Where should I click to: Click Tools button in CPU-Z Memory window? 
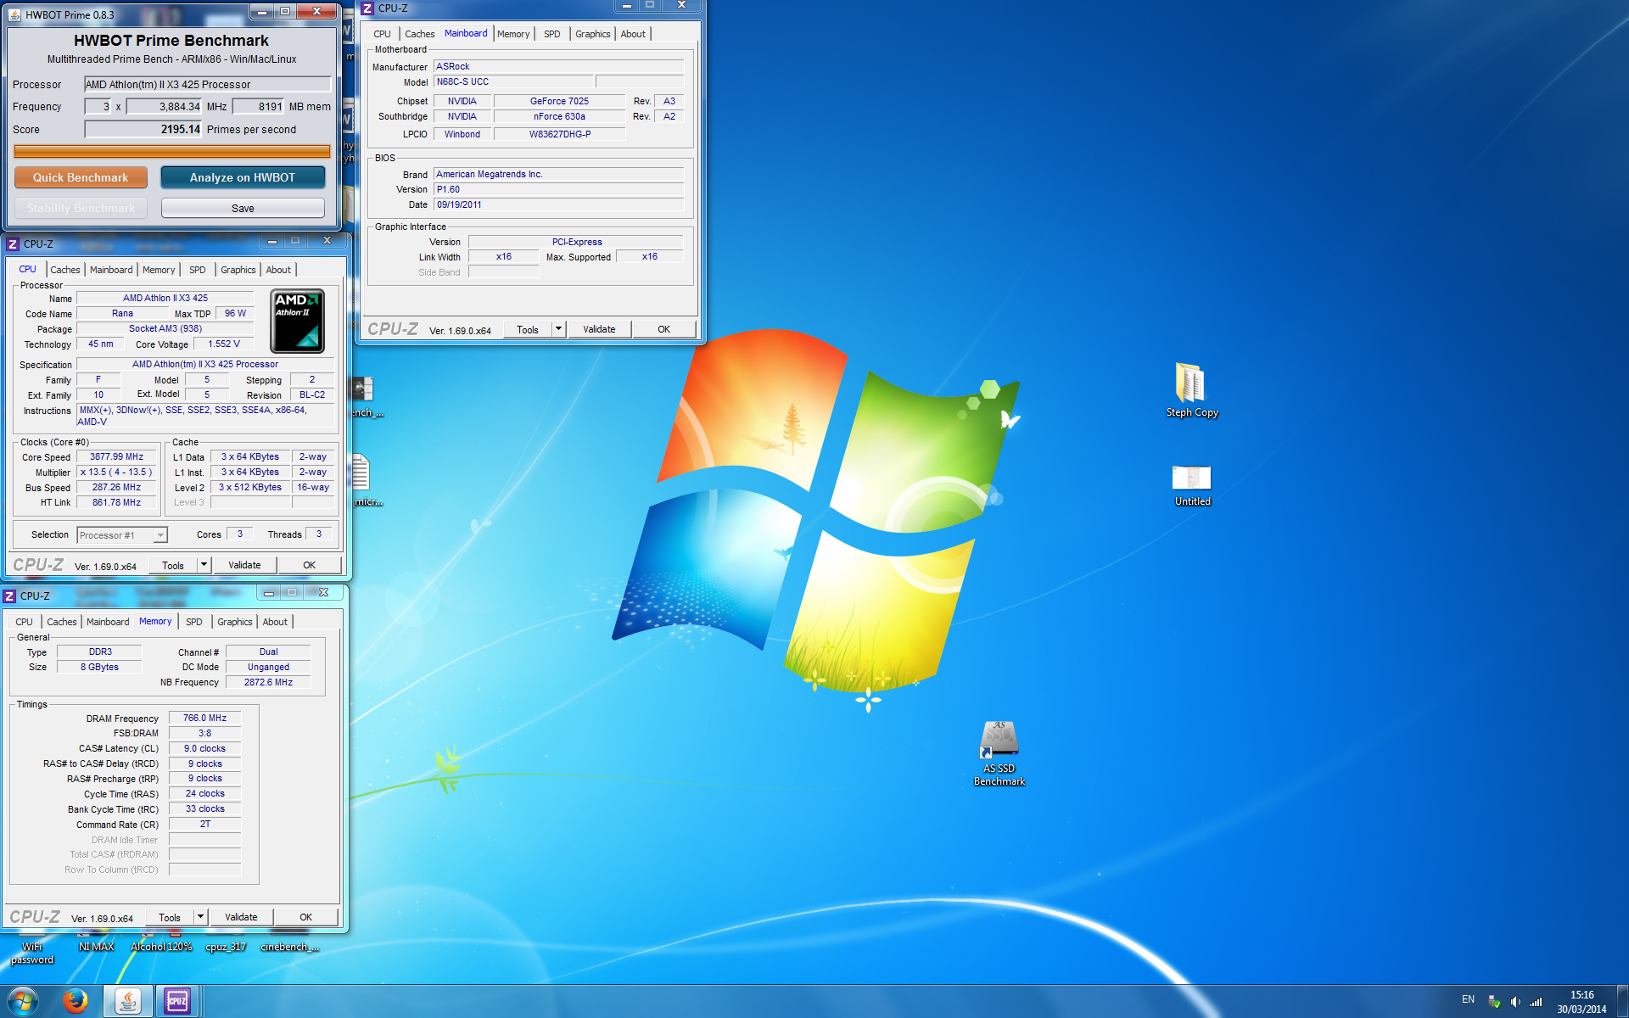tap(170, 917)
